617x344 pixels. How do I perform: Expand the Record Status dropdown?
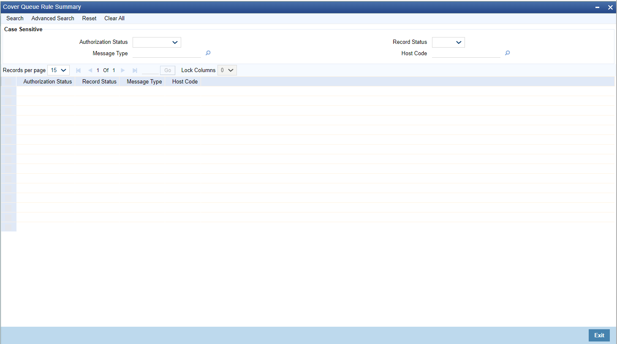coord(448,42)
